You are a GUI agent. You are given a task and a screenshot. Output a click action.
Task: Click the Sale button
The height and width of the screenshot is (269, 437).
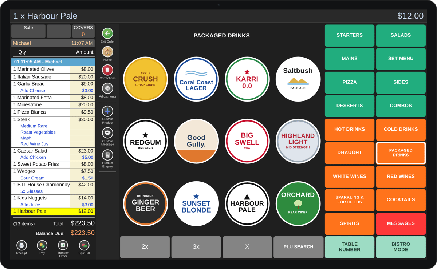(x=28, y=31)
